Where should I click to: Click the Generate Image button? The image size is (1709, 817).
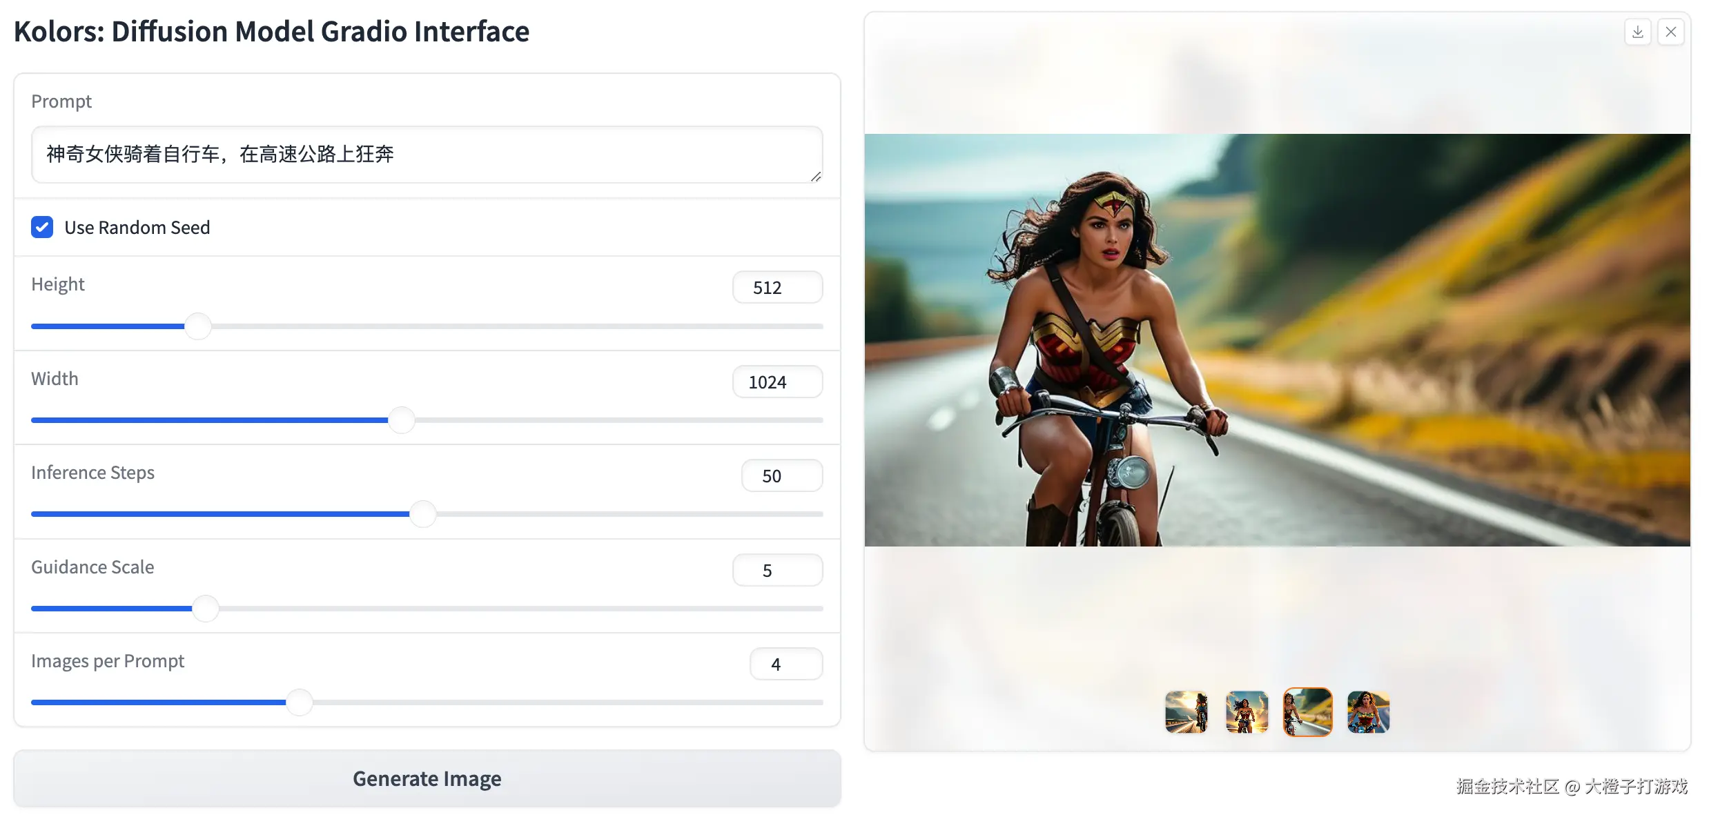coord(427,778)
